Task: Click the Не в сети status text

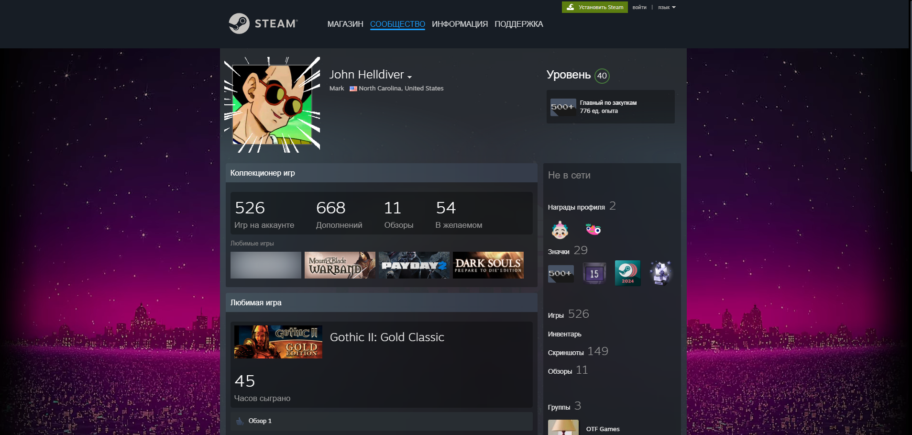Action: (x=569, y=175)
